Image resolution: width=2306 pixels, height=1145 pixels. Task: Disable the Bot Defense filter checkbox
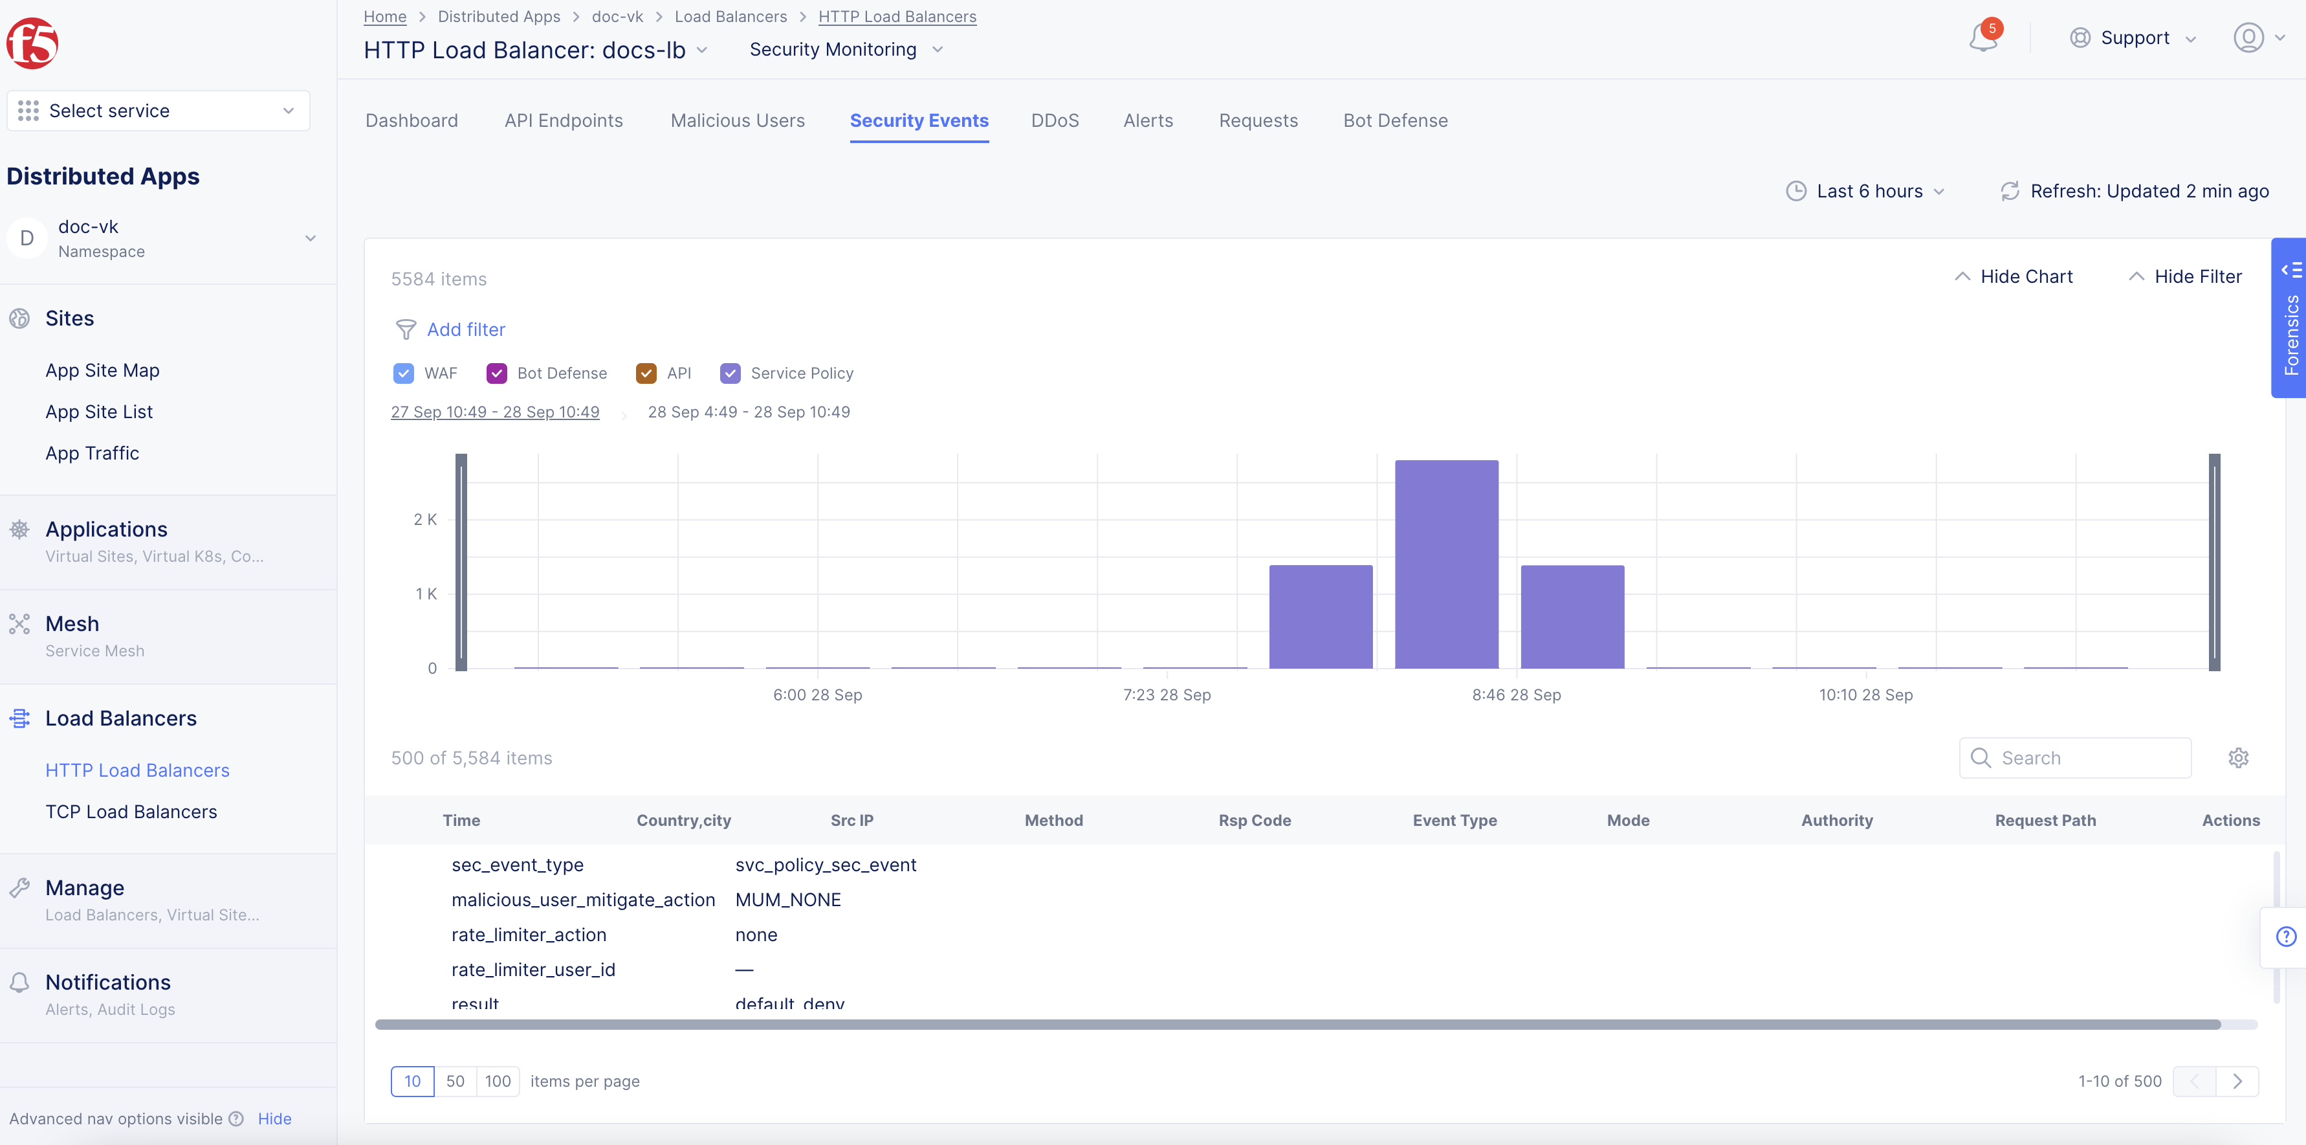tap(497, 372)
